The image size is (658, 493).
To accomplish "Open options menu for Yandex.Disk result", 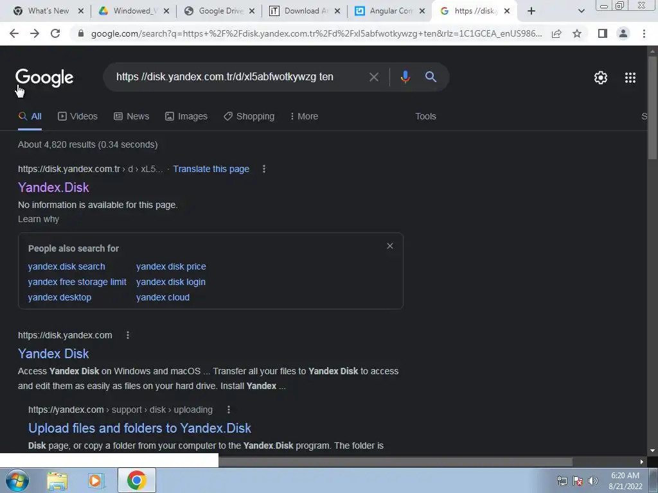I will (x=264, y=169).
